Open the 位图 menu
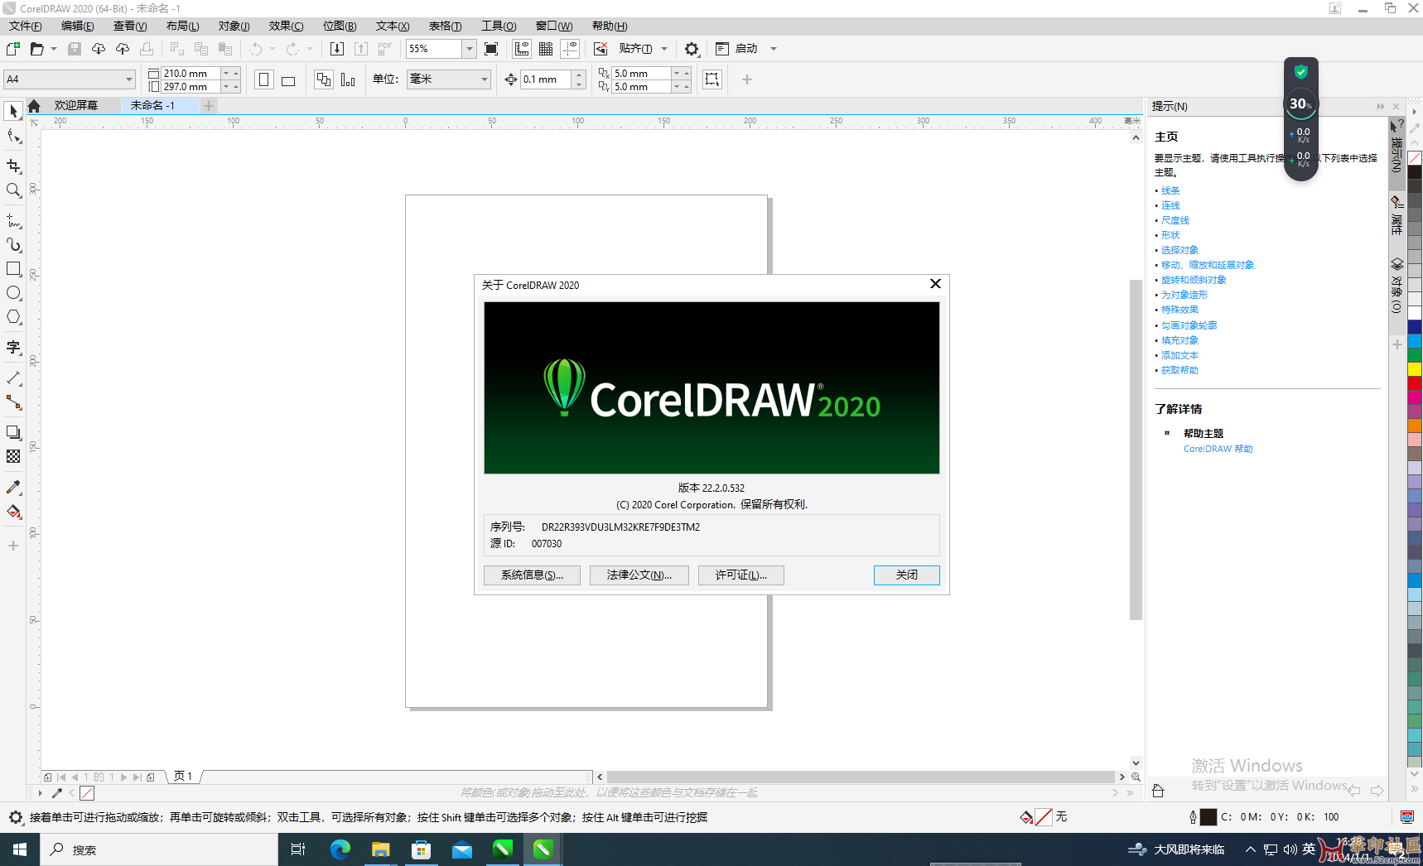Screen dimensions: 1423x866 (340, 26)
